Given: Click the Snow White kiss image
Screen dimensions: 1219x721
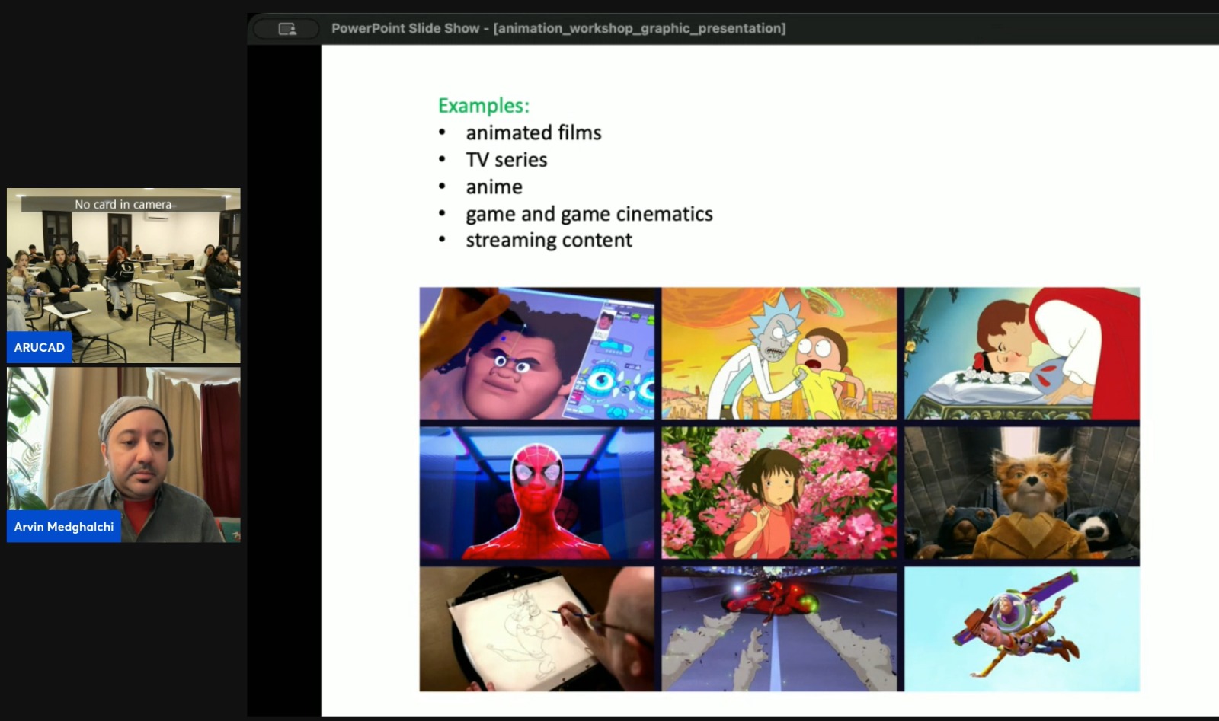Looking at the screenshot, I should (1021, 353).
